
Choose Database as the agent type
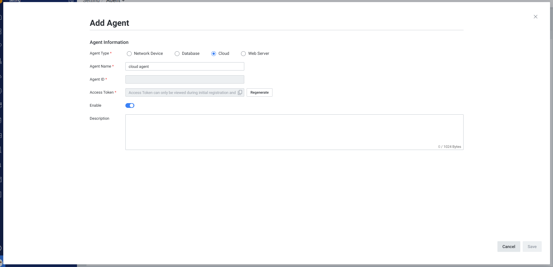177,54
